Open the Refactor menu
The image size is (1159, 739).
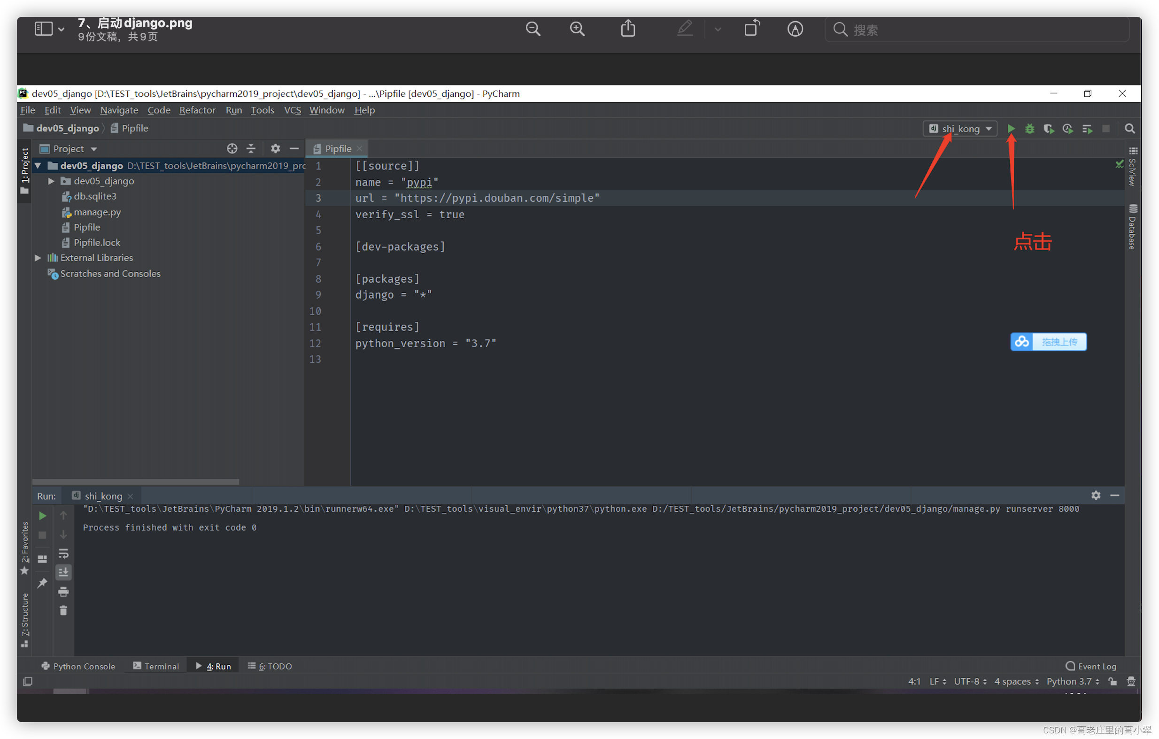tap(197, 110)
